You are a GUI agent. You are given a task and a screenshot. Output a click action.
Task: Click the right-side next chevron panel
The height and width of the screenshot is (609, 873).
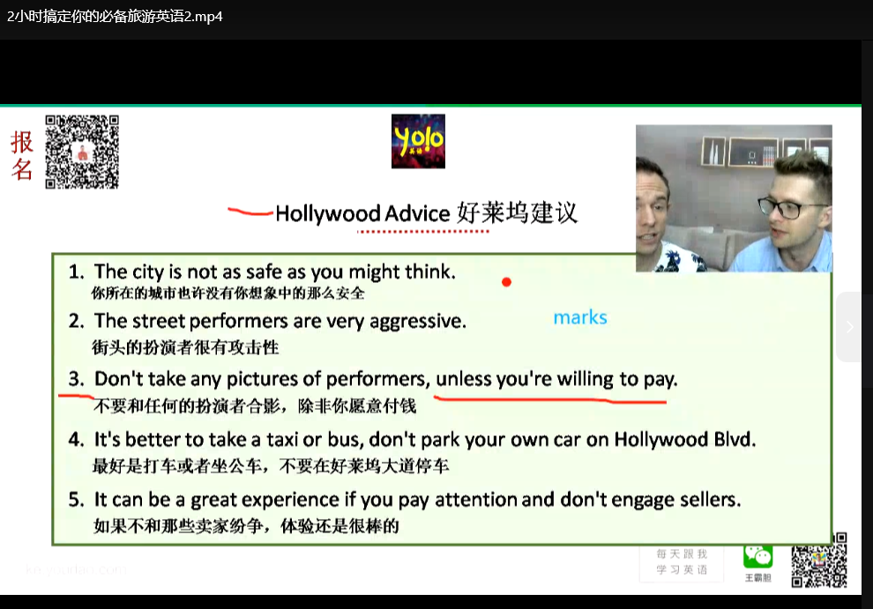pyautogui.click(x=849, y=327)
